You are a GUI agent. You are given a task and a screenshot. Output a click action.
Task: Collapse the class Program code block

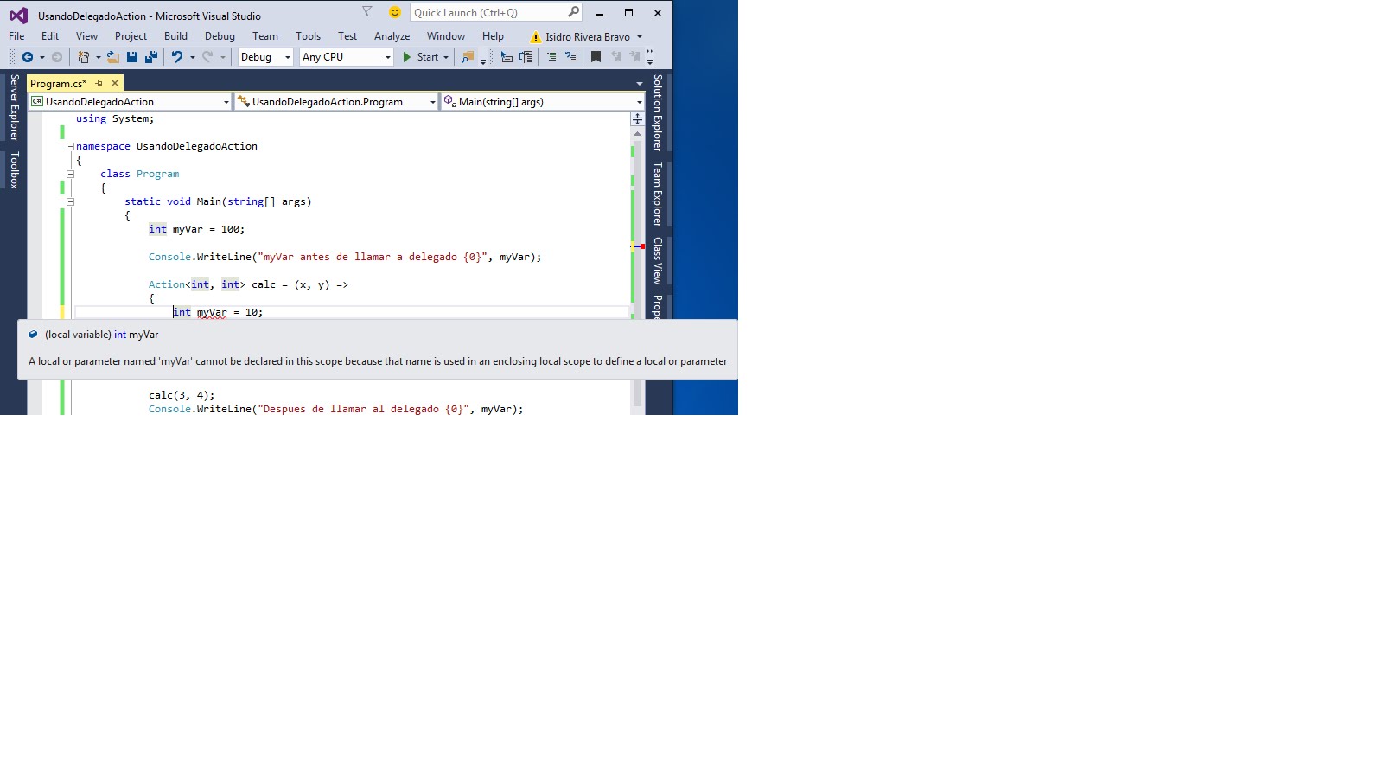[69, 174]
